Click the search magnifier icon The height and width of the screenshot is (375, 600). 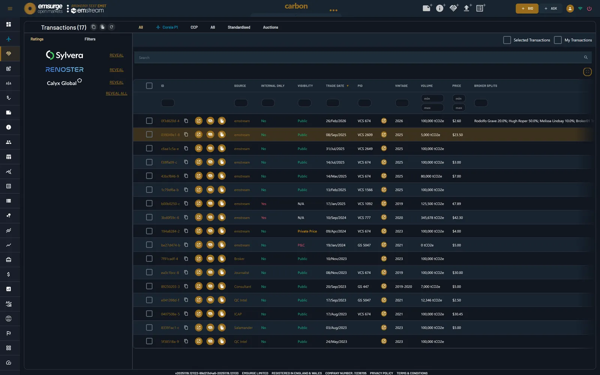[x=586, y=57]
